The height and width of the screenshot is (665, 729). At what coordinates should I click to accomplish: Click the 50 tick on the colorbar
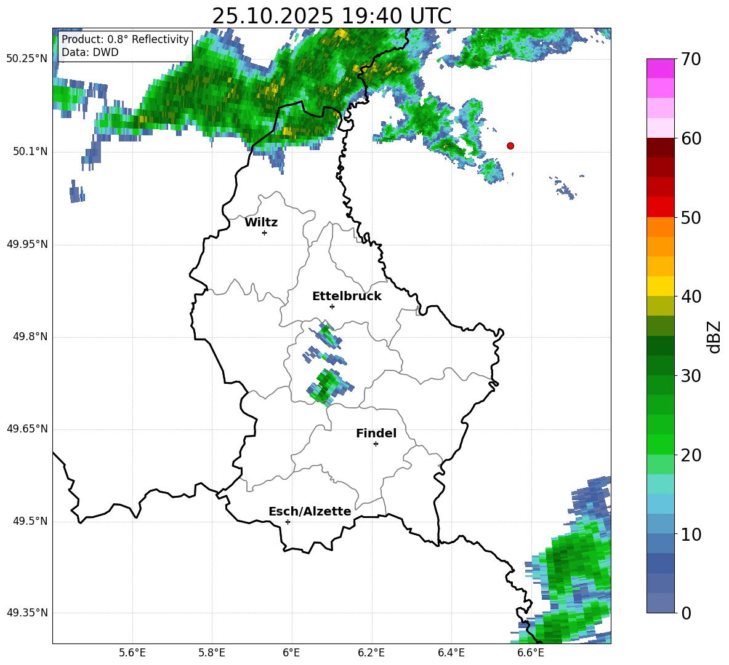click(691, 218)
